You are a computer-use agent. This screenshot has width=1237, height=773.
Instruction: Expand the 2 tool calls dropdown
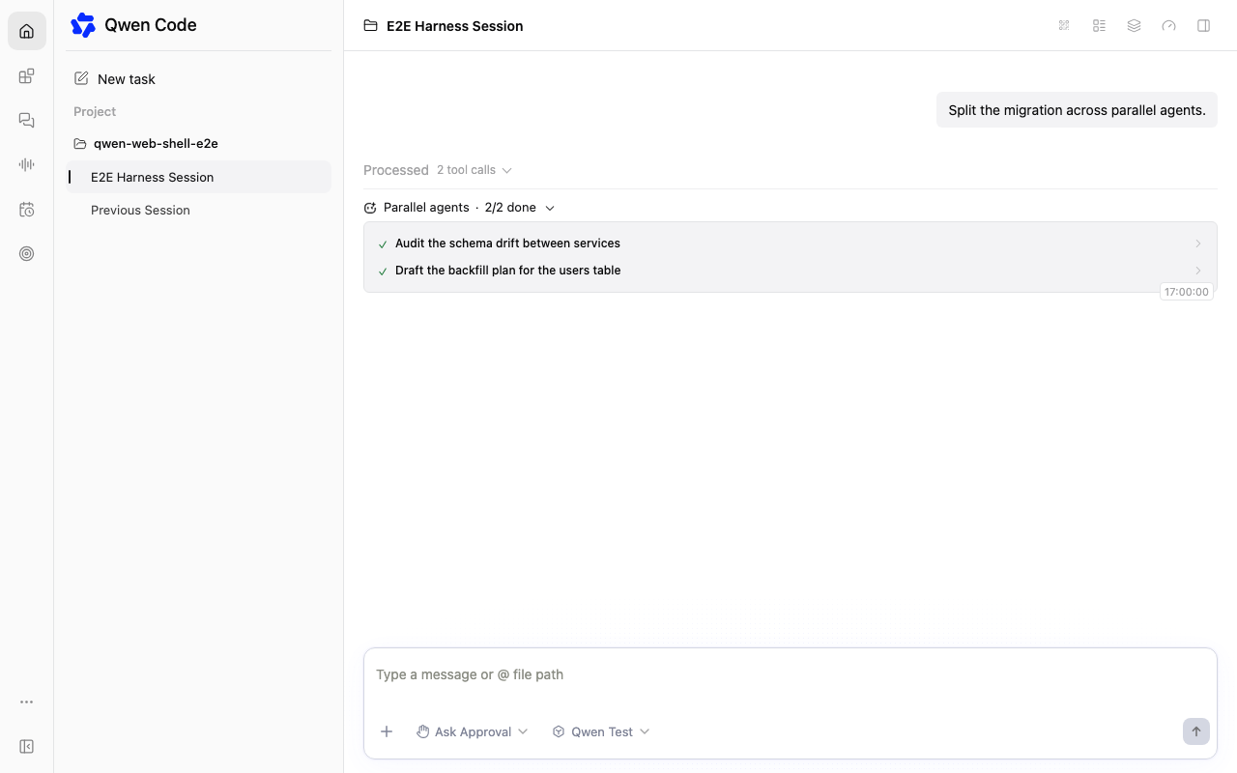[x=474, y=170]
